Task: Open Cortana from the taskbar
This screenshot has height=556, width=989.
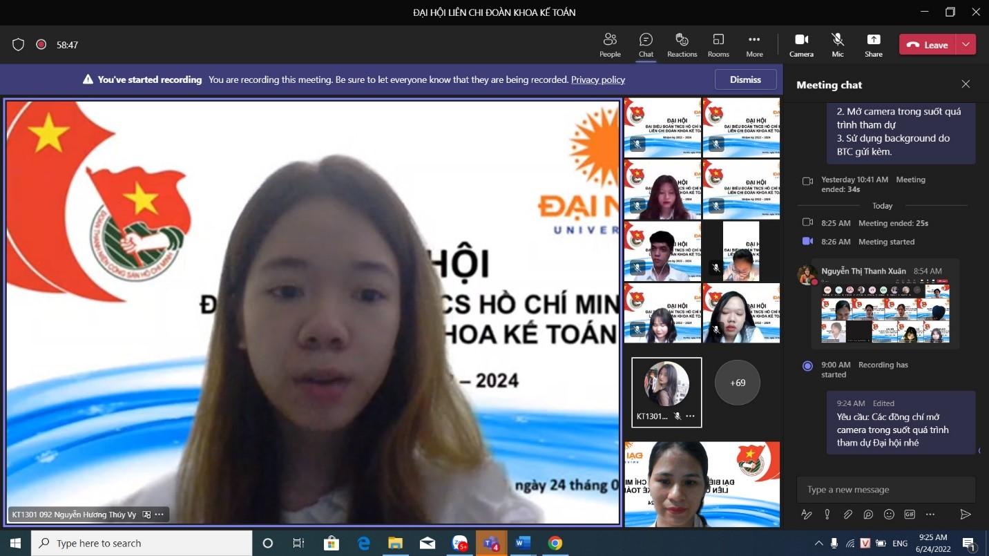Action: point(268,543)
